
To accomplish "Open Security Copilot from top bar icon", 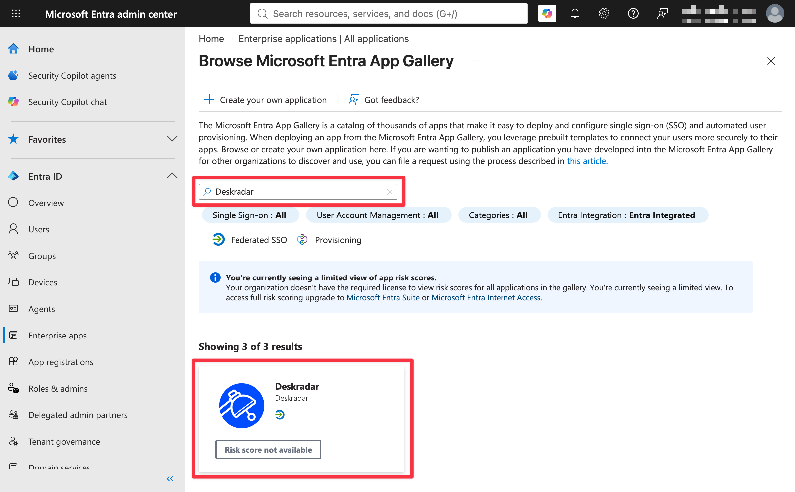I will click(547, 13).
